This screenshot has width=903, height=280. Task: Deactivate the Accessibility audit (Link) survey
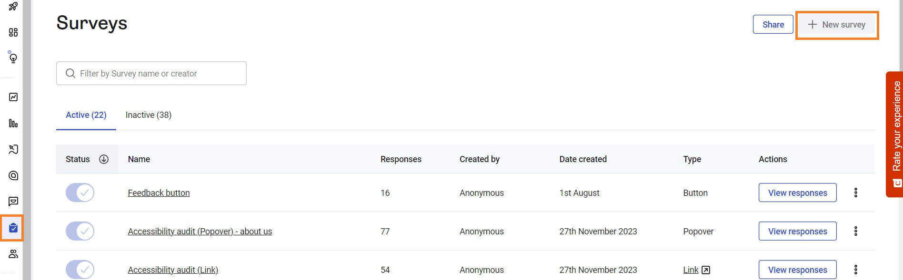[80, 270]
